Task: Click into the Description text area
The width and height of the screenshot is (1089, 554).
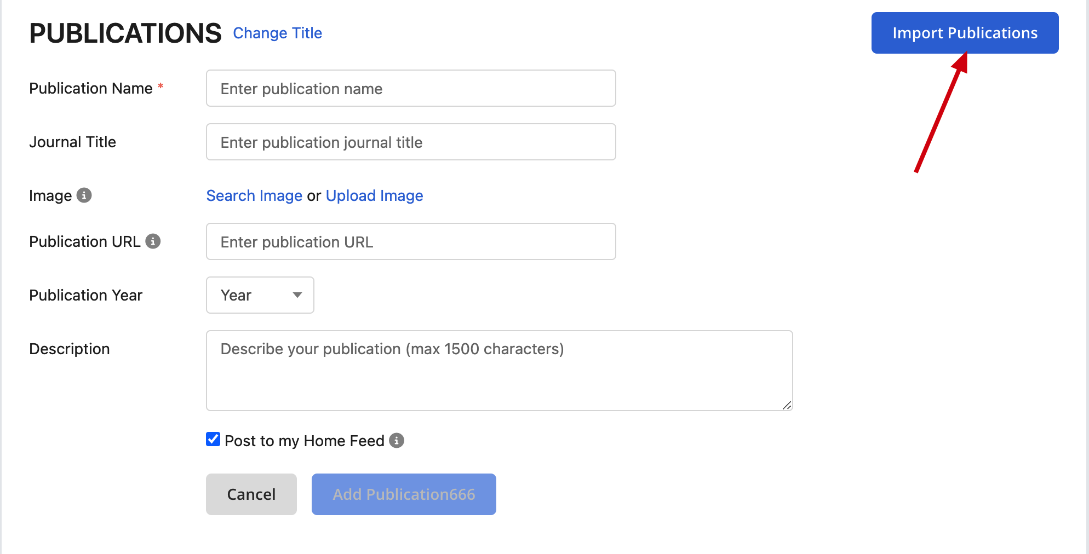Action: (499, 371)
